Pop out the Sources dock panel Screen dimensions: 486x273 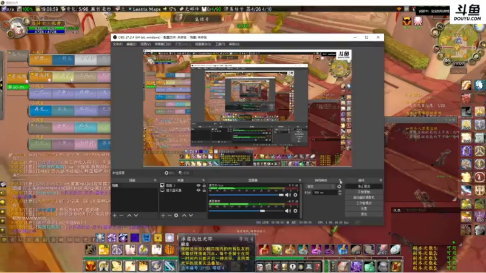click(204, 180)
